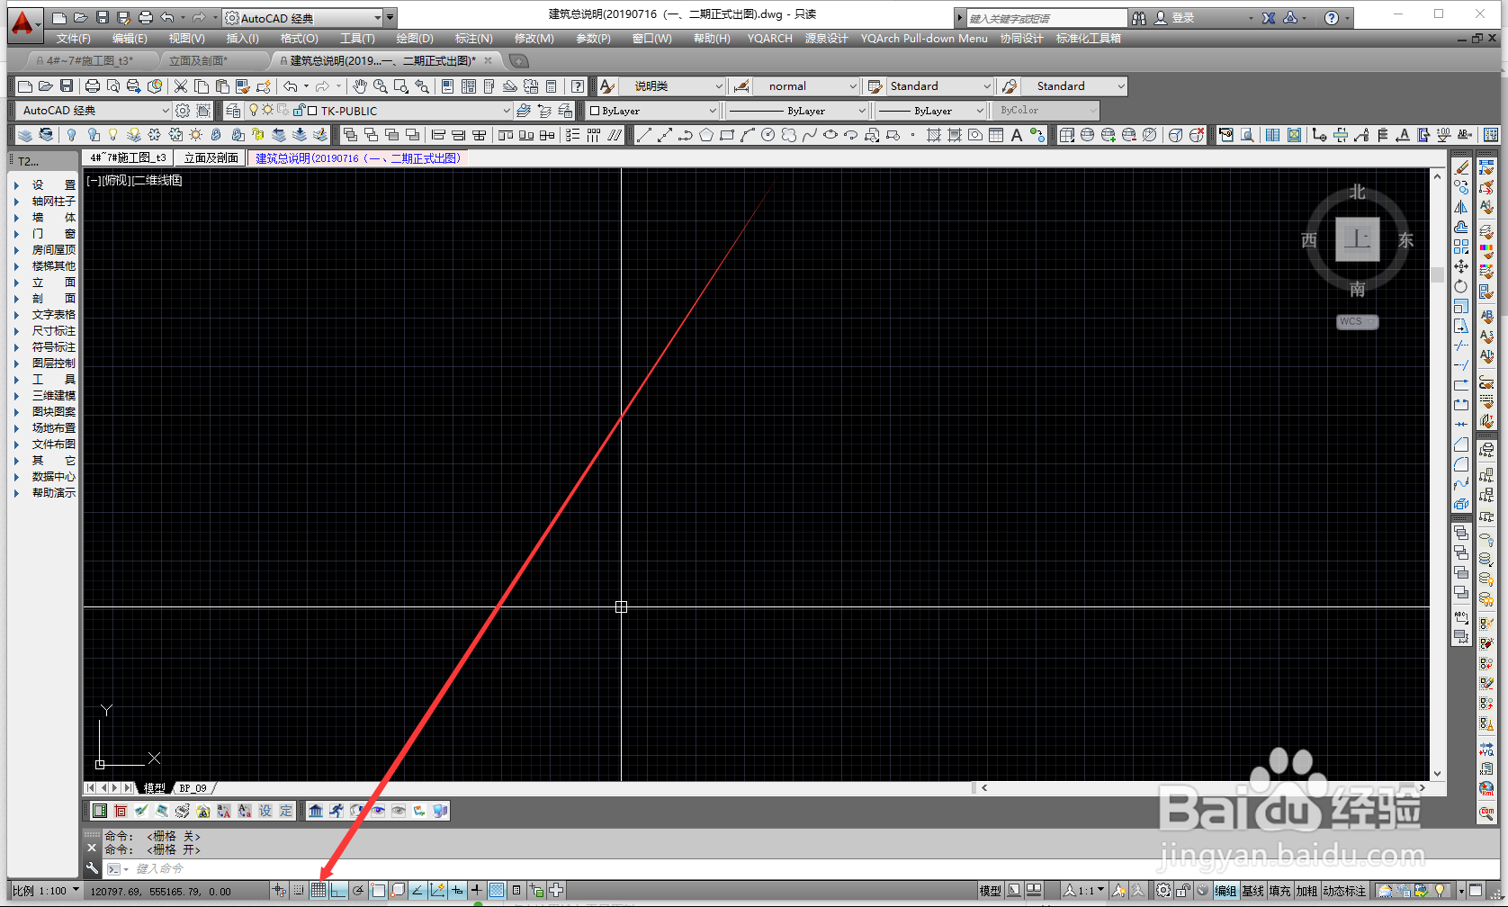Open the ByLayer lineweight control

click(932, 111)
